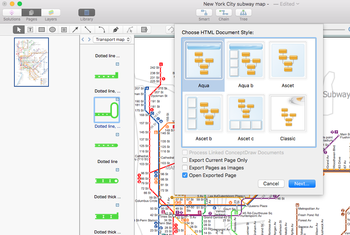
Task: Switch to Pages panel view
Action: click(31, 13)
